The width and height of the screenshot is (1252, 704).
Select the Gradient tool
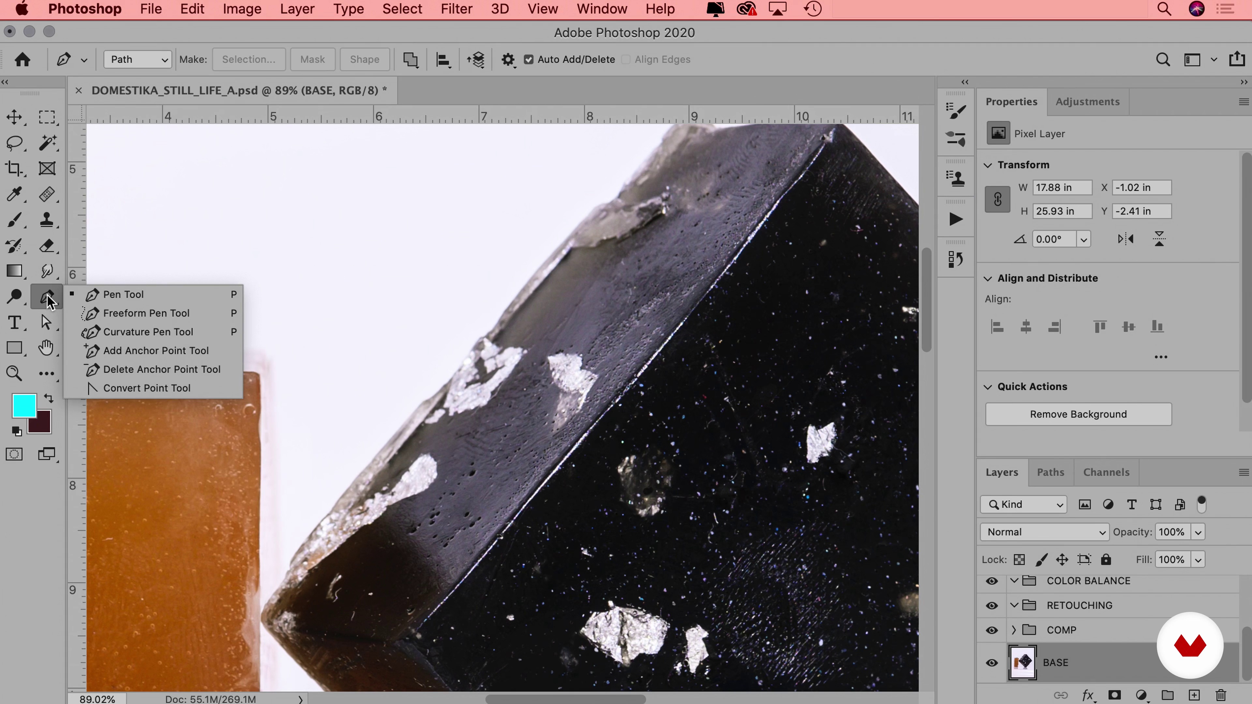(14, 271)
